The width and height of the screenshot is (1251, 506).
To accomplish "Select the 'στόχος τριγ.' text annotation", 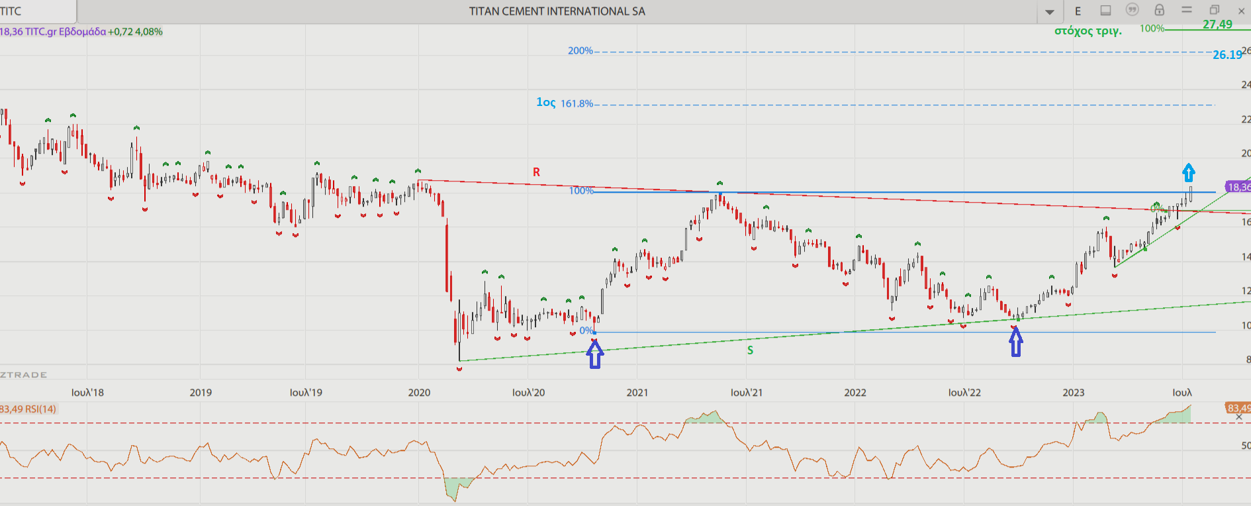I will [x=1088, y=30].
